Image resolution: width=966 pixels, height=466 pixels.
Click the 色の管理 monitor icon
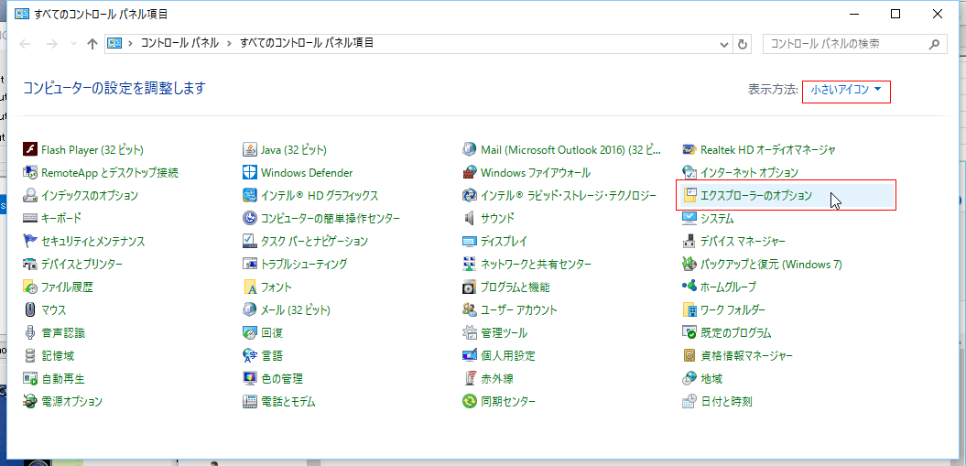(249, 379)
